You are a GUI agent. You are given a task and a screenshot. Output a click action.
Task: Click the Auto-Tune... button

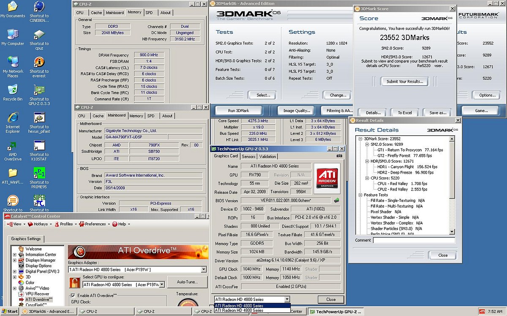click(187, 282)
